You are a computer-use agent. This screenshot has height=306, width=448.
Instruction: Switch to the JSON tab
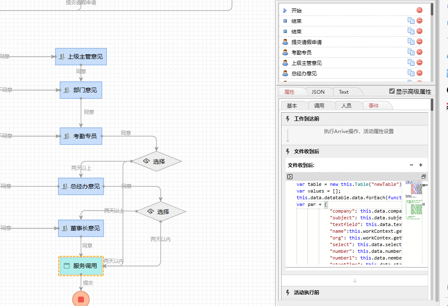[318, 92]
